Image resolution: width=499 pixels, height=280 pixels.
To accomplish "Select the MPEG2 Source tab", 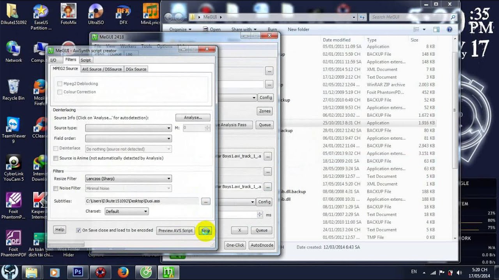I will pyautogui.click(x=65, y=68).
